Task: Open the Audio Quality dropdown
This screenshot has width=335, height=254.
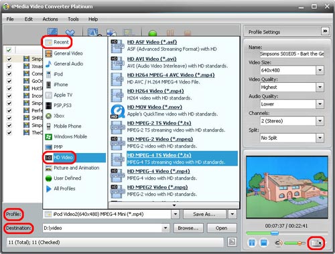Action: pos(320,104)
